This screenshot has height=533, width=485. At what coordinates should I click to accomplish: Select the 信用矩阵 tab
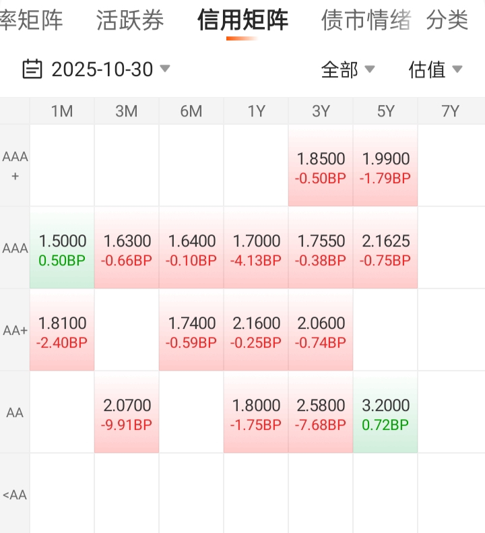(243, 20)
